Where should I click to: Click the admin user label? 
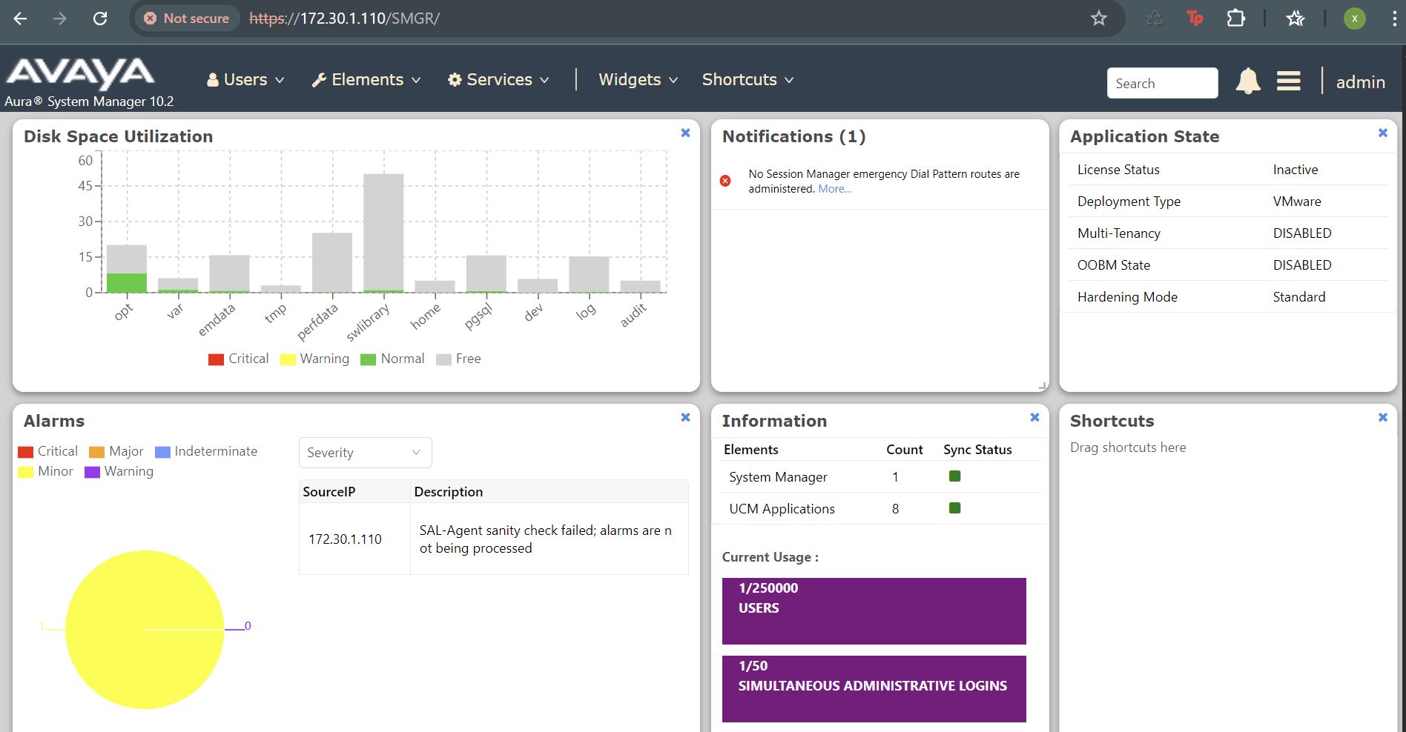click(1360, 82)
